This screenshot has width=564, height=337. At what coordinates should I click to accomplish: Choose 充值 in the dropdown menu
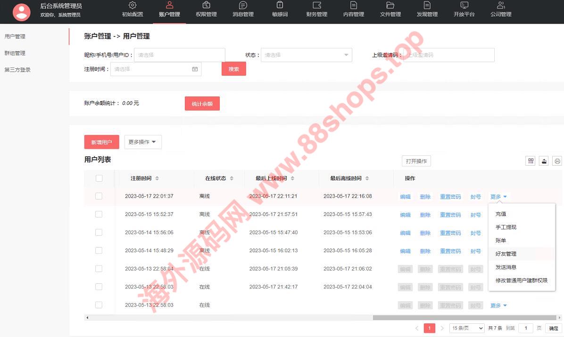point(500,214)
